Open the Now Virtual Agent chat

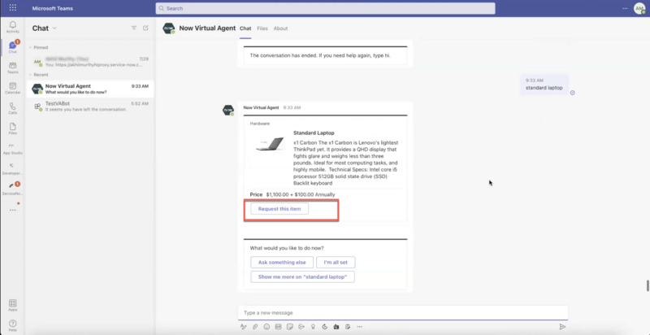90,89
